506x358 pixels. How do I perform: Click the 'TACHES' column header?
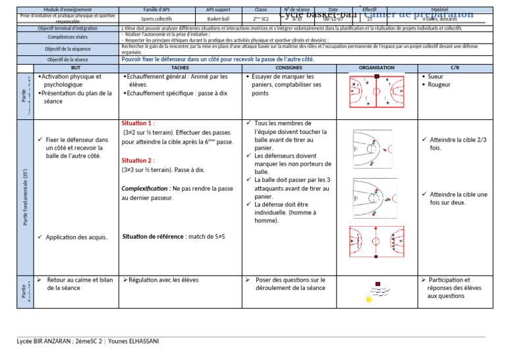pos(180,68)
